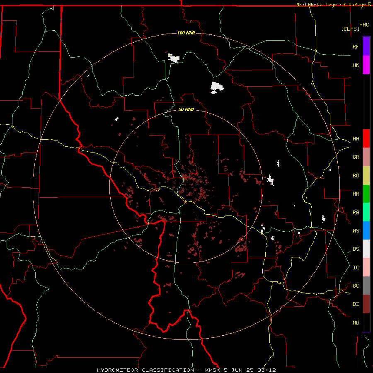Click the GC gray legend color block
The height and width of the screenshot is (373, 373).
pos(366,286)
